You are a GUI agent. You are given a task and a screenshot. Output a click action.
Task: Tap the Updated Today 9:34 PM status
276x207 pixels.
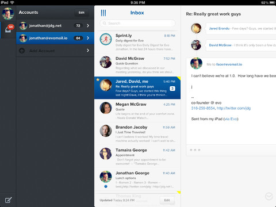click(x=117, y=200)
